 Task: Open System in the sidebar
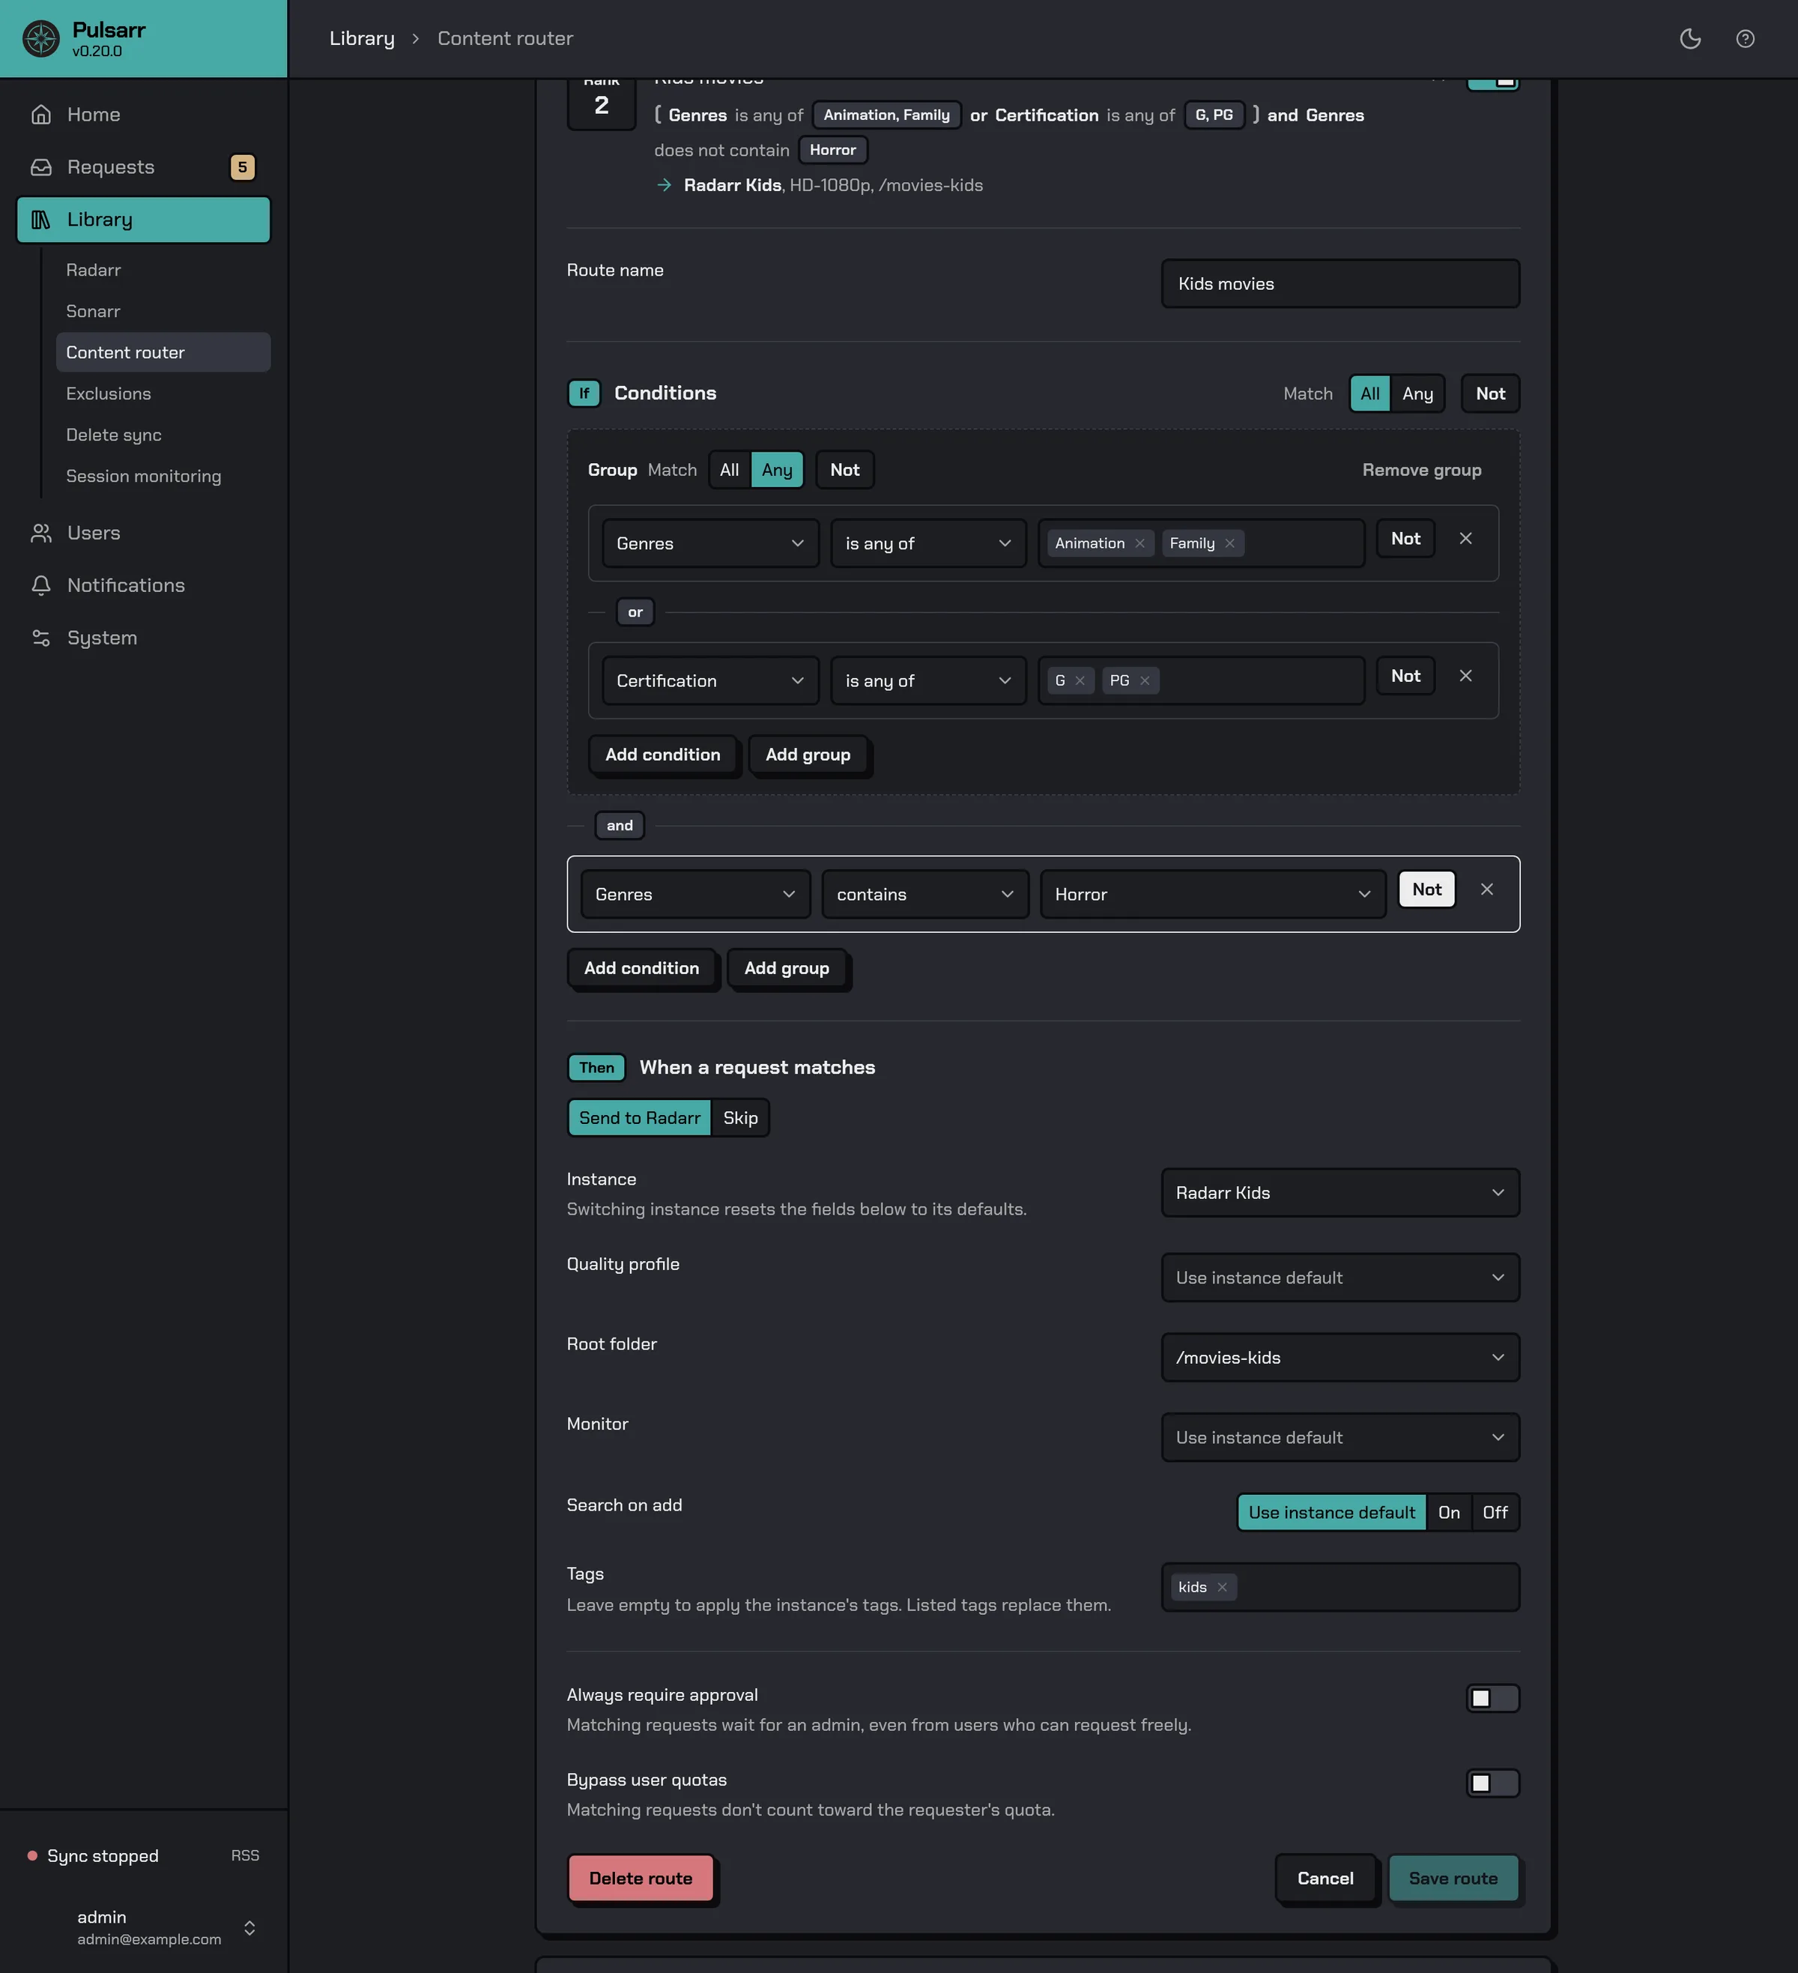tap(144, 638)
